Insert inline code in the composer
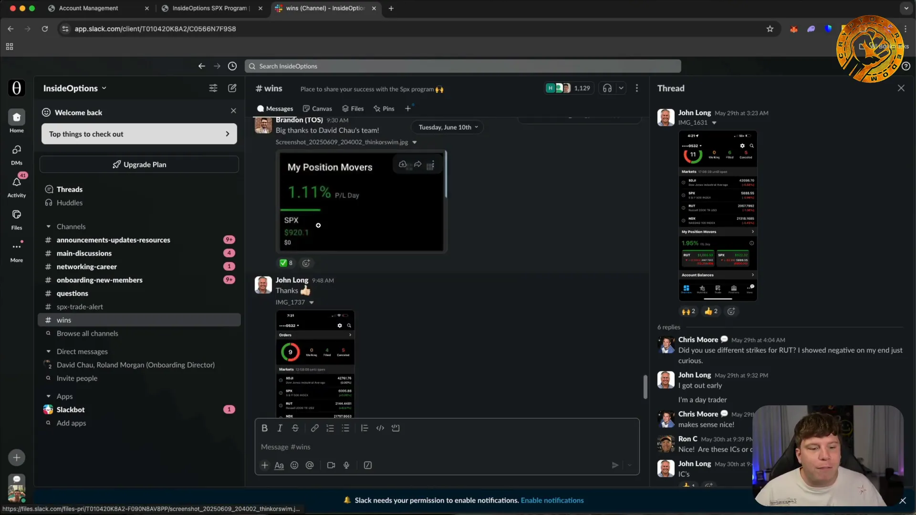This screenshot has height=515, width=916. (380, 428)
